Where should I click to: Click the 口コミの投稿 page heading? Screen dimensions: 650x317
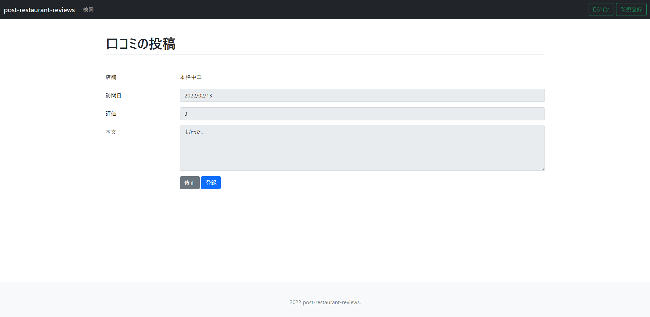tap(140, 44)
